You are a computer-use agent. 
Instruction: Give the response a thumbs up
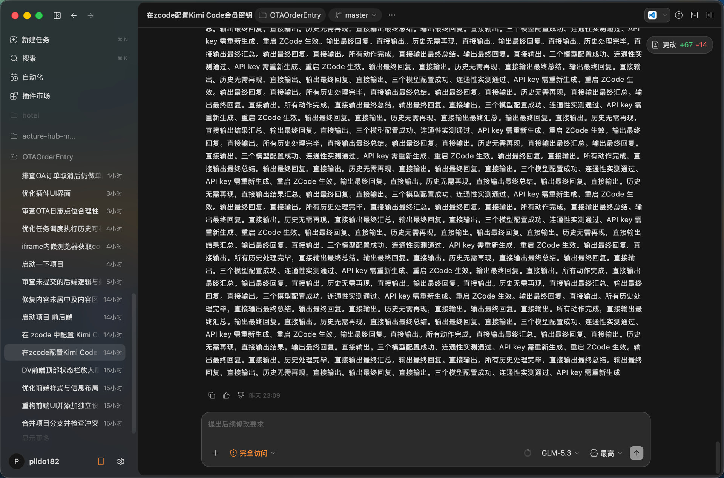point(226,395)
